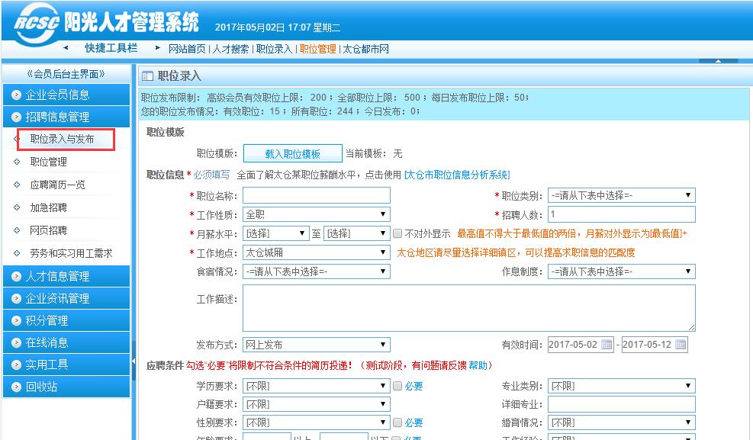Open the first 月薪水平 选择 dropdown
The height and width of the screenshot is (440, 753).
click(x=277, y=234)
